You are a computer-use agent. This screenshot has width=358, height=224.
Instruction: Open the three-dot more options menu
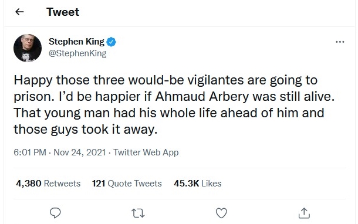pyautogui.click(x=340, y=42)
